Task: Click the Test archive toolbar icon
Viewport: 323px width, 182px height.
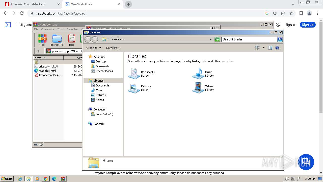Action: point(71,40)
